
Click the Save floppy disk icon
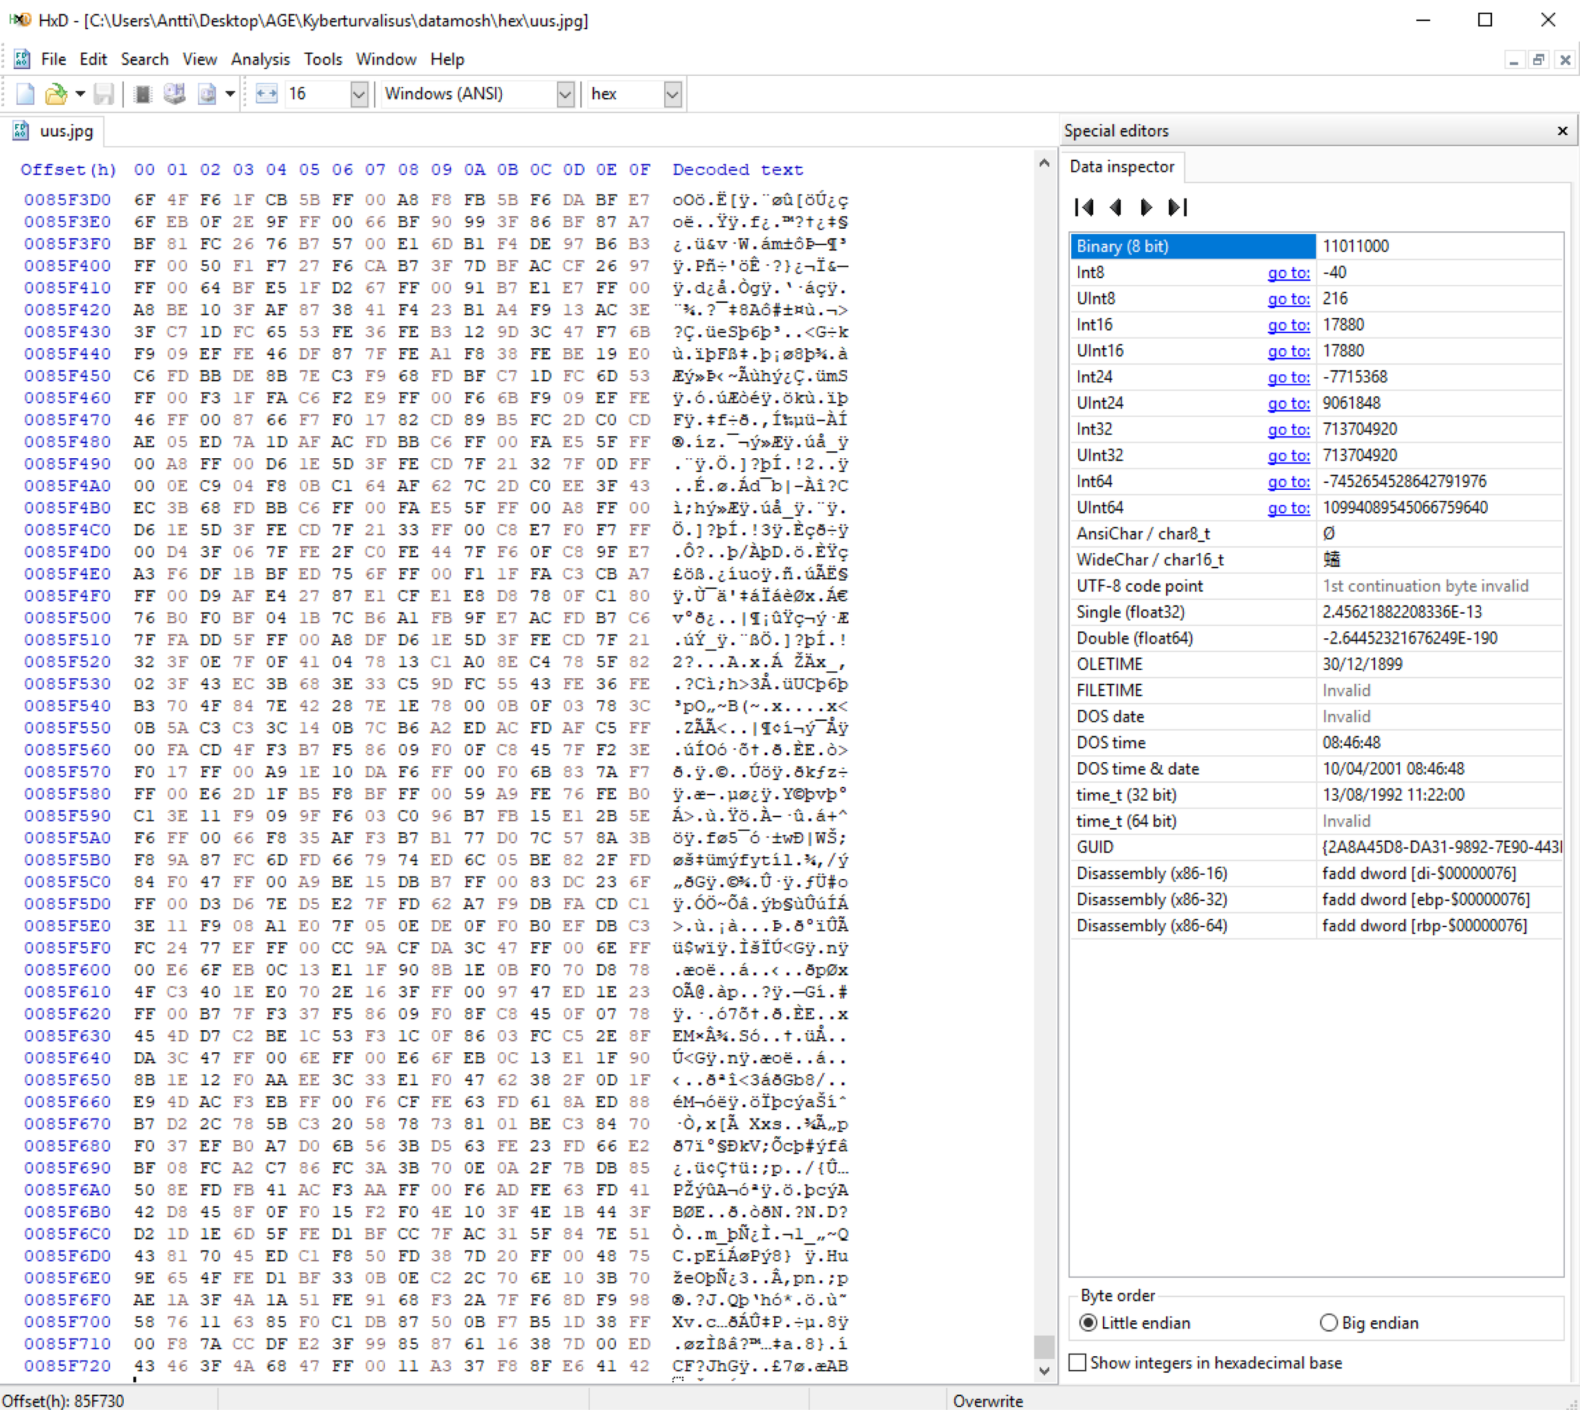pos(103,94)
